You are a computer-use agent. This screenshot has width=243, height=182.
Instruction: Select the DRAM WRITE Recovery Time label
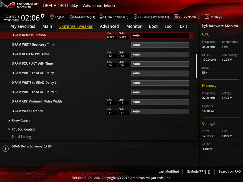pyautogui.click(x=33, y=44)
